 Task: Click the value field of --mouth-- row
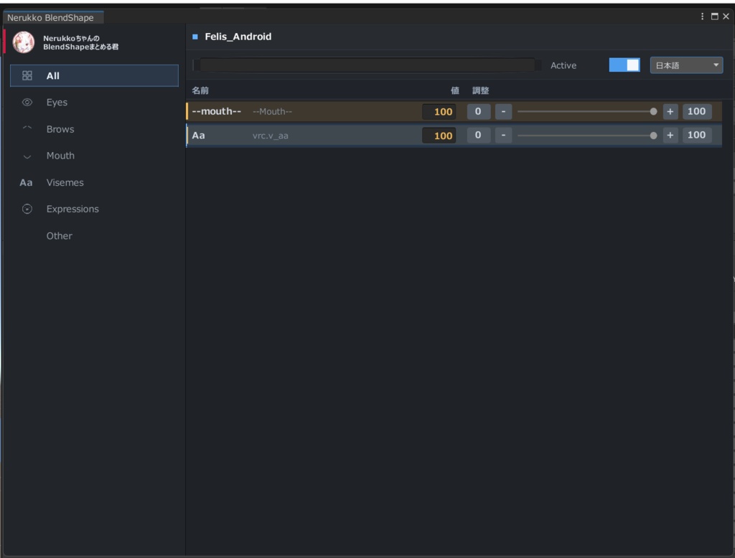pos(439,111)
